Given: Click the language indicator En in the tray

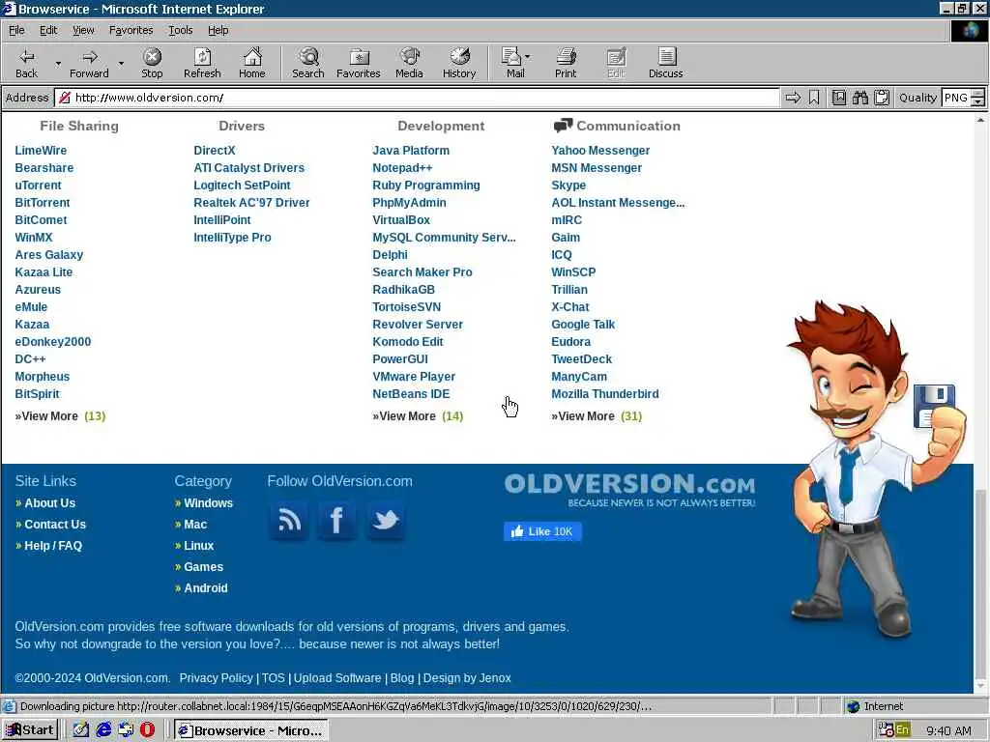Looking at the screenshot, I should click(902, 730).
